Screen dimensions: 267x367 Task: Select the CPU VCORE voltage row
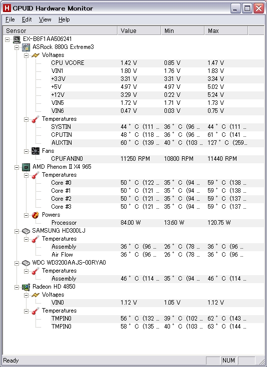[x=157, y=63]
